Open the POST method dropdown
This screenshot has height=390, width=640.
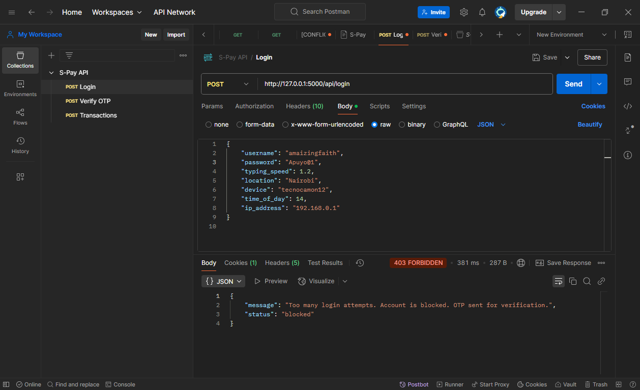[229, 84]
